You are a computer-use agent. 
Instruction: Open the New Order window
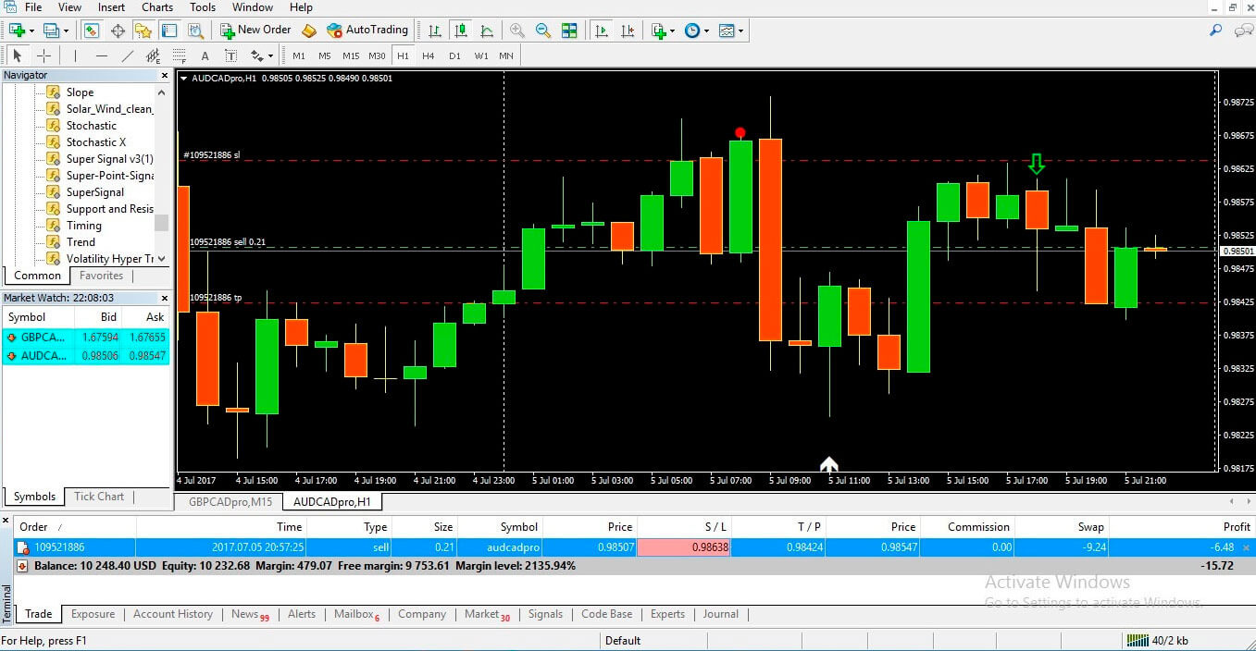click(x=255, y=30)
